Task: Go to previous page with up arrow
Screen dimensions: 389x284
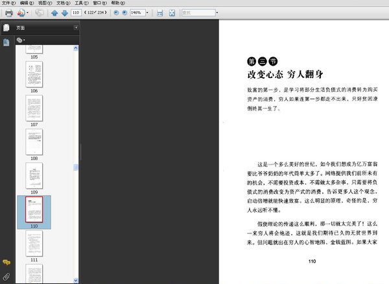Action: pyautogui.click(x=54, y=13)
